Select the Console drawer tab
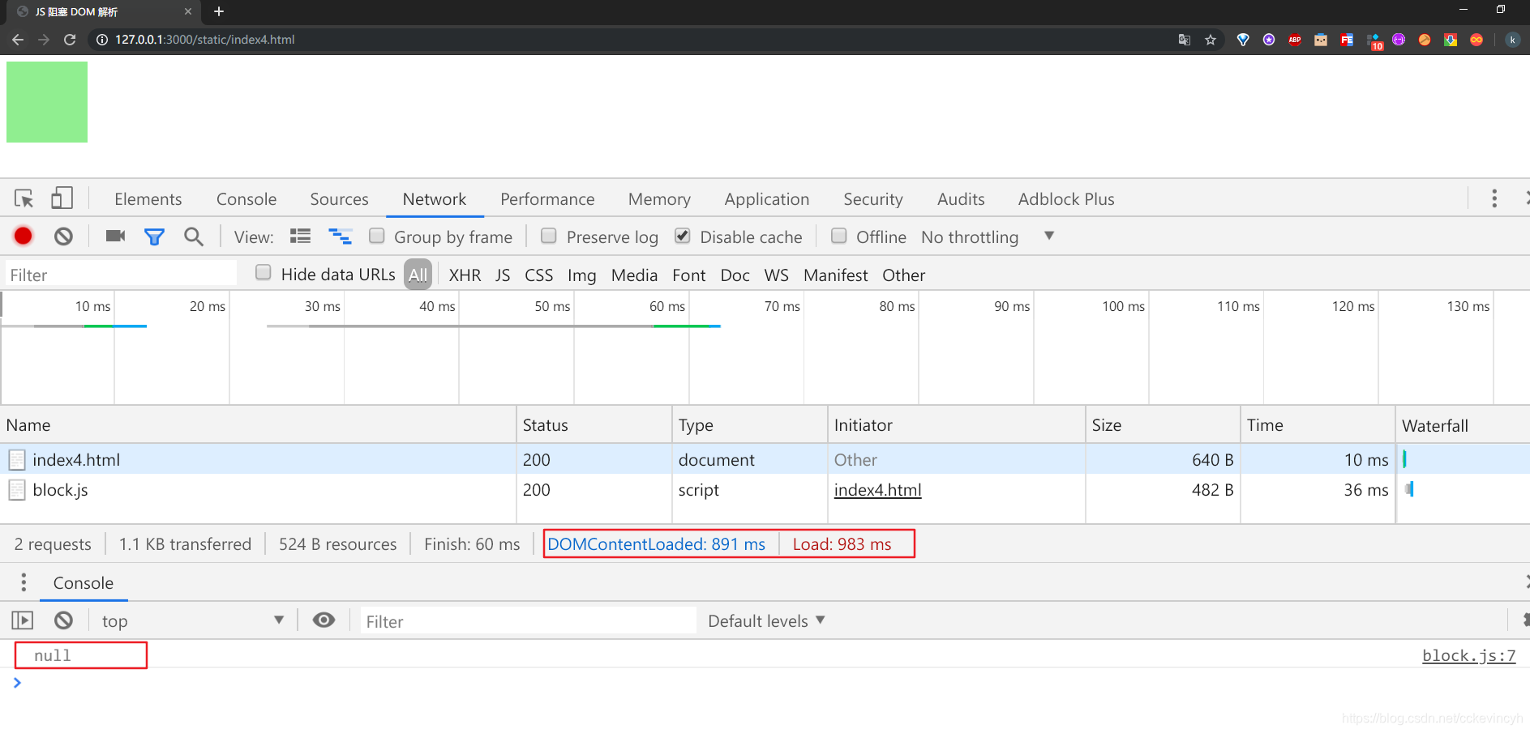The image size is (1530, 733). pyautogui.click(x=84, y=582)
